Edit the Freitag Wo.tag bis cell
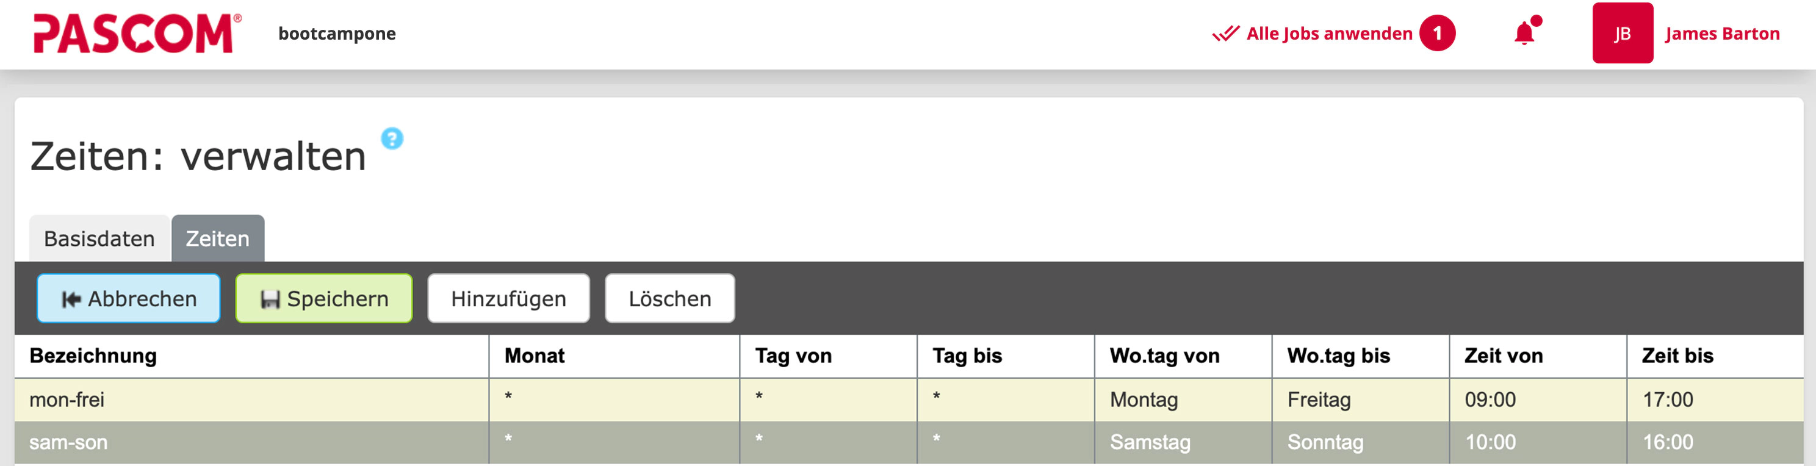Viewport: 1816px width, 466px height. (1318, 400)
